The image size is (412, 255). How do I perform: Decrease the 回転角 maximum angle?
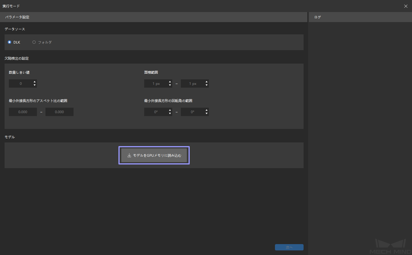pyautogui.click(x=207, y=114)
